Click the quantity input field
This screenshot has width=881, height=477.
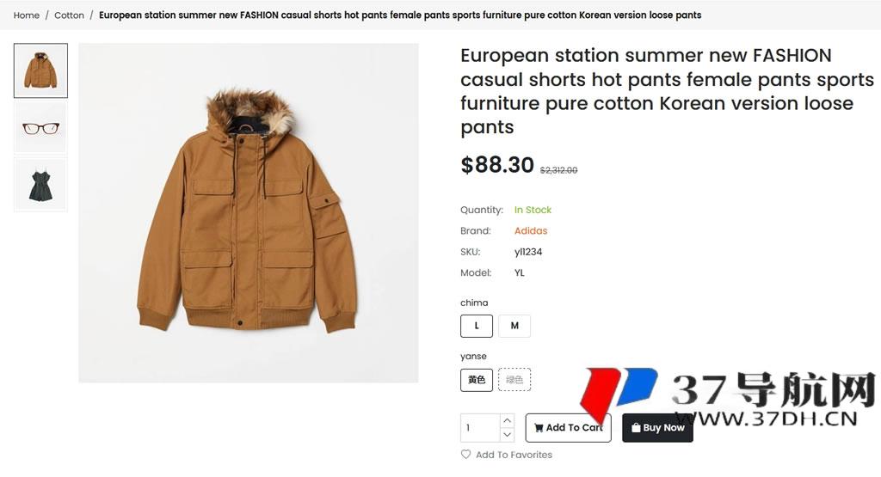(479, 428)
